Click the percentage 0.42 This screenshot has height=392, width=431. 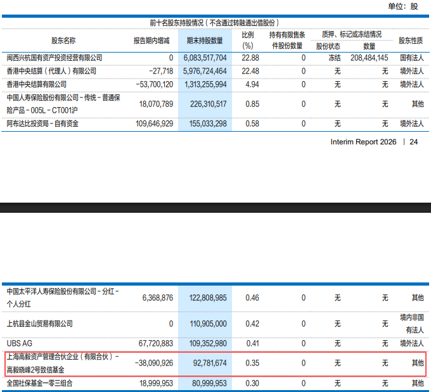[252, 324]
